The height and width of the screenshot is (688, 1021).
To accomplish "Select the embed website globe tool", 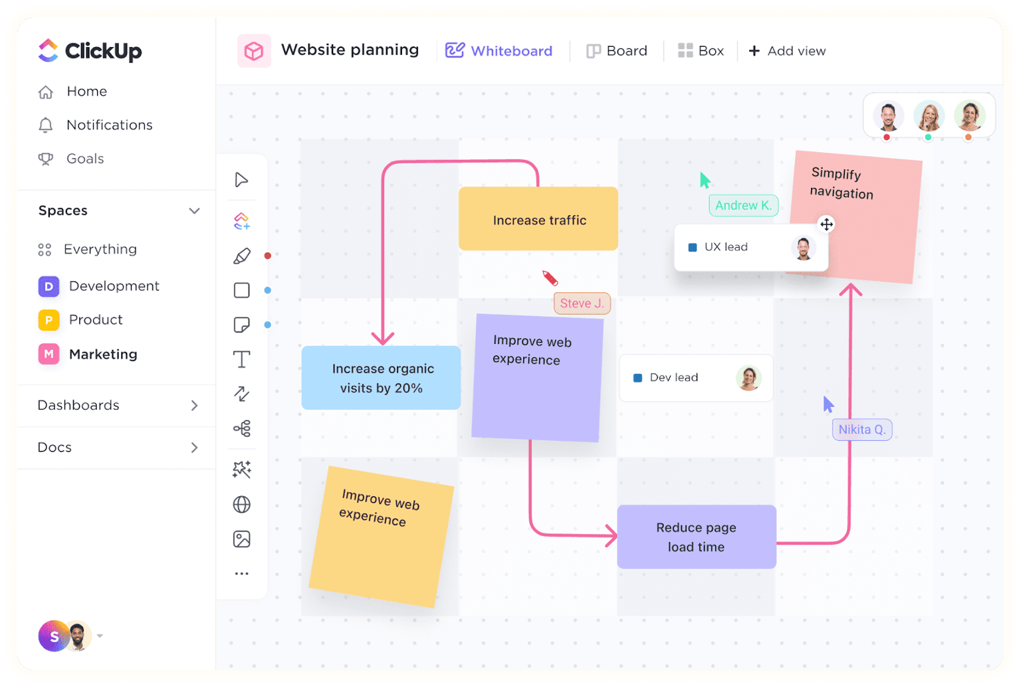I will [241, 504].
